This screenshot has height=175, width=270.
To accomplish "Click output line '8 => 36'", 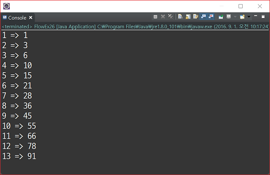I will [17, 106].
